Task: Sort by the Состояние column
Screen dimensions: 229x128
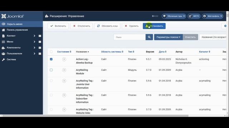Action: coord(64,52)
